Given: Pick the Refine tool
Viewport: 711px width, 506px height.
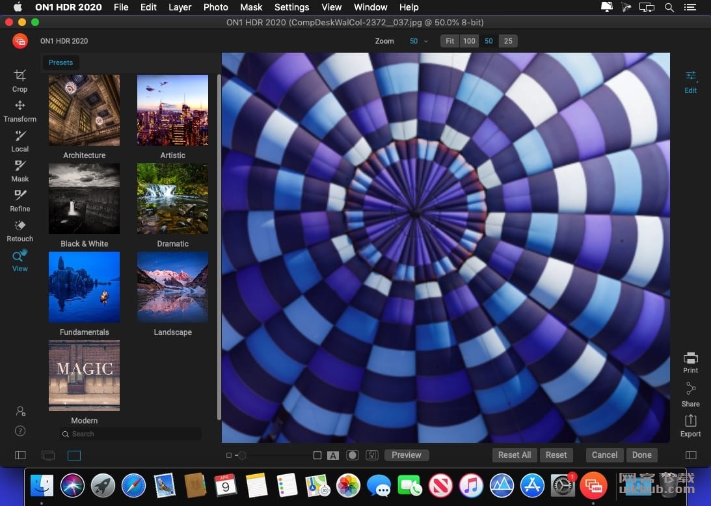Looking at the screenshot, I should [20, 201].
